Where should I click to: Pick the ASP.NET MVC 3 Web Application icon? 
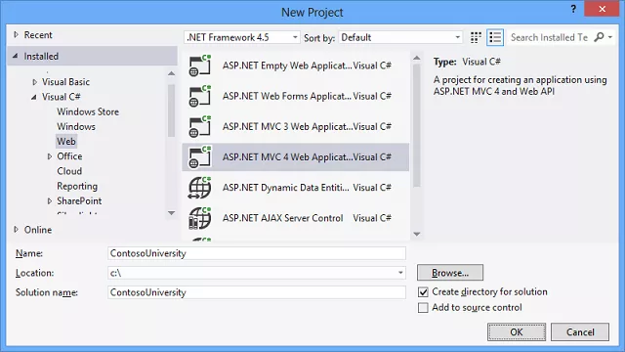pos(199,126)
